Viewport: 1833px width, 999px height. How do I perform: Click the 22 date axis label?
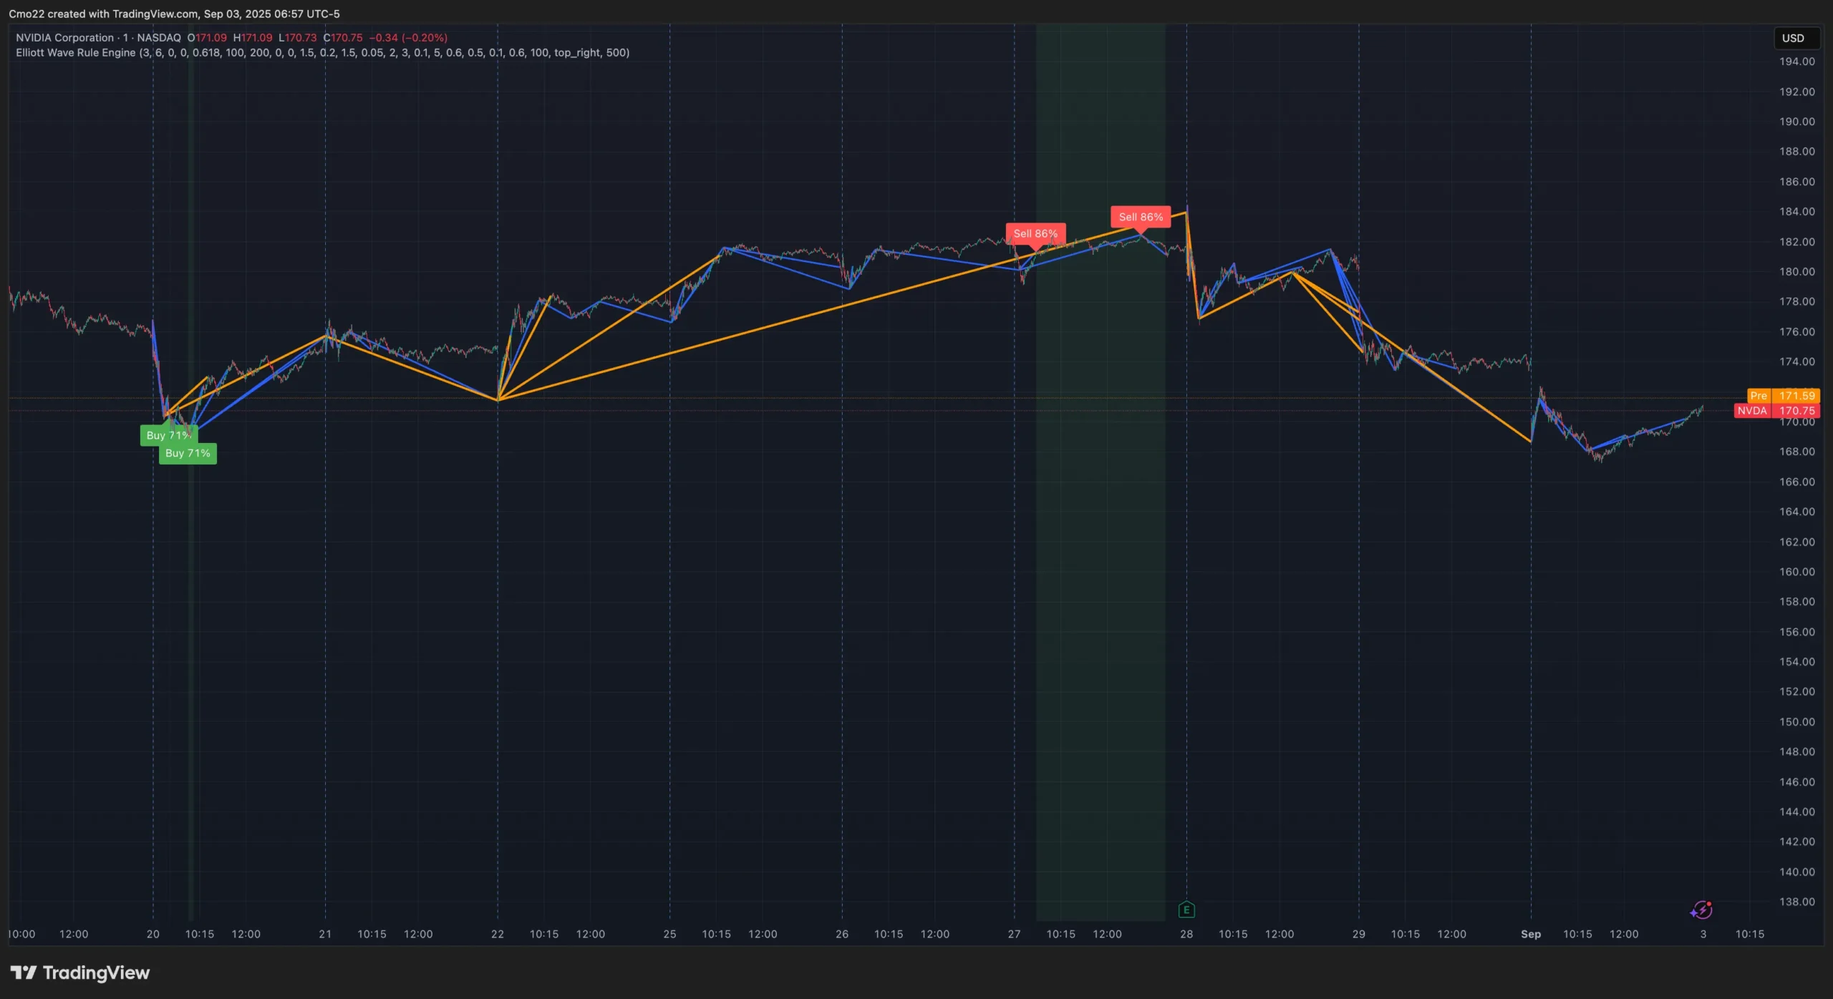click(x=498, y=934)
